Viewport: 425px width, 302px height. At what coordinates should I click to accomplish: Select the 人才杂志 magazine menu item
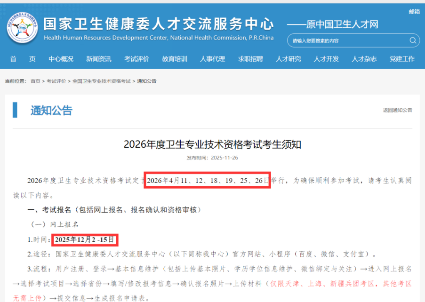364,59
